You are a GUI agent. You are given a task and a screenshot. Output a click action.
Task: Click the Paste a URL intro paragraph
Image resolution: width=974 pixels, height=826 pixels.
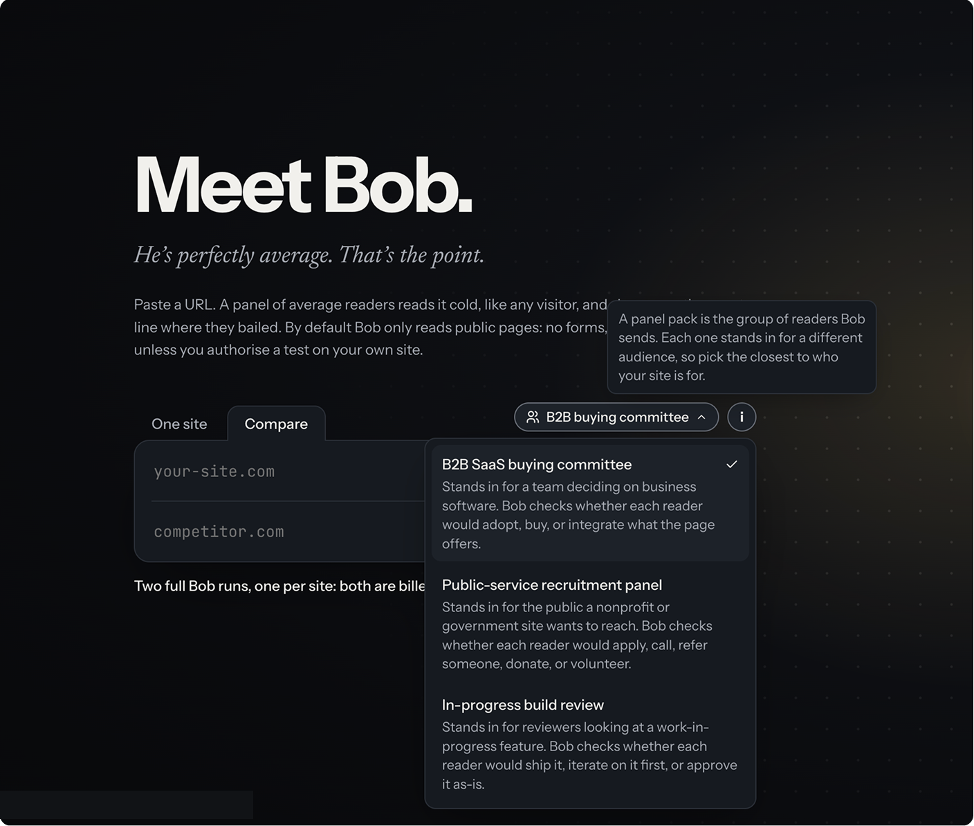click(x=370, y=327)
